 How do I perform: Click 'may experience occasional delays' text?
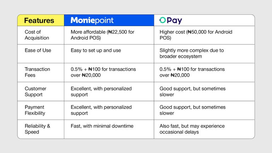[192, 129]
